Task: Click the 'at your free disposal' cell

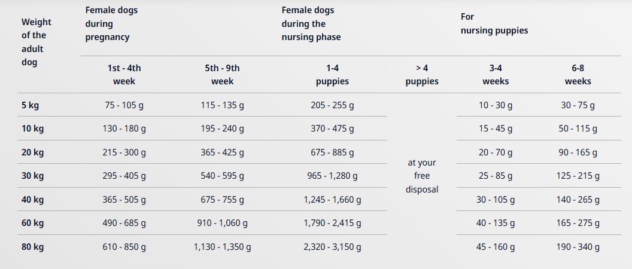Action: 422,176
